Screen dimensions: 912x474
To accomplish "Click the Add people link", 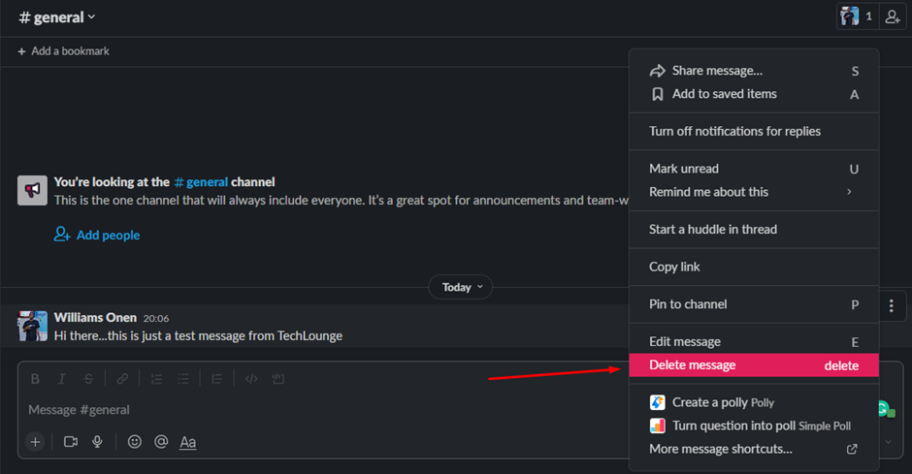I will tap(97, 235).
